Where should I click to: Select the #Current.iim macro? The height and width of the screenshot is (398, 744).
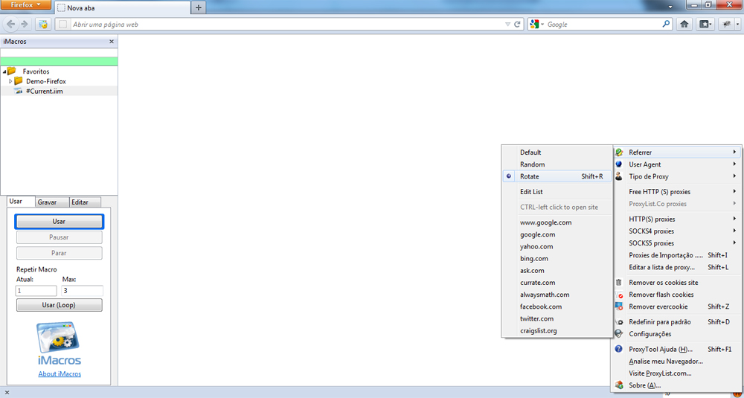[x=44, y=91]
